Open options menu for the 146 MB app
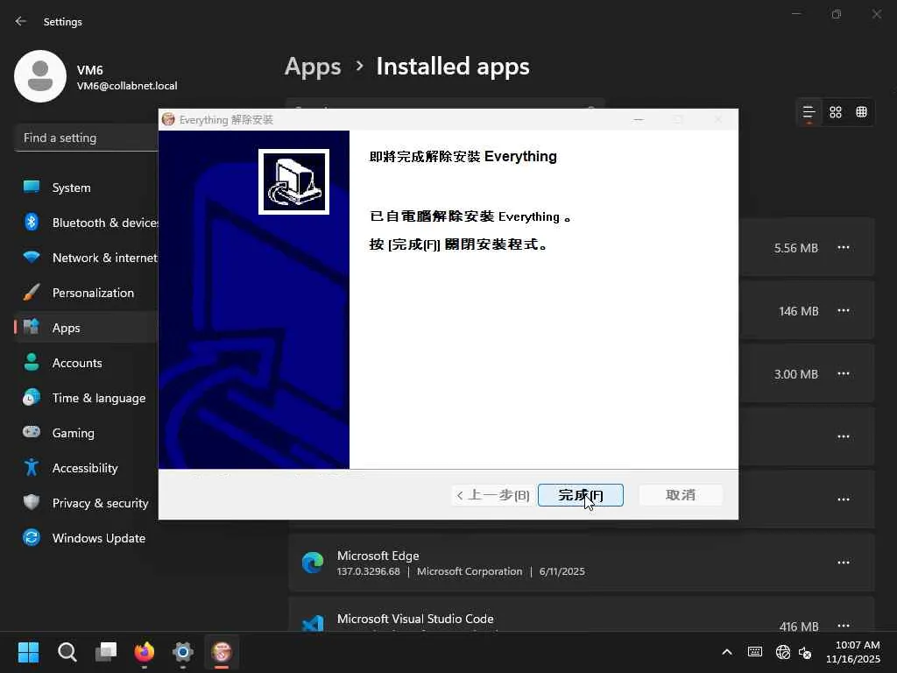 (844, 311)
